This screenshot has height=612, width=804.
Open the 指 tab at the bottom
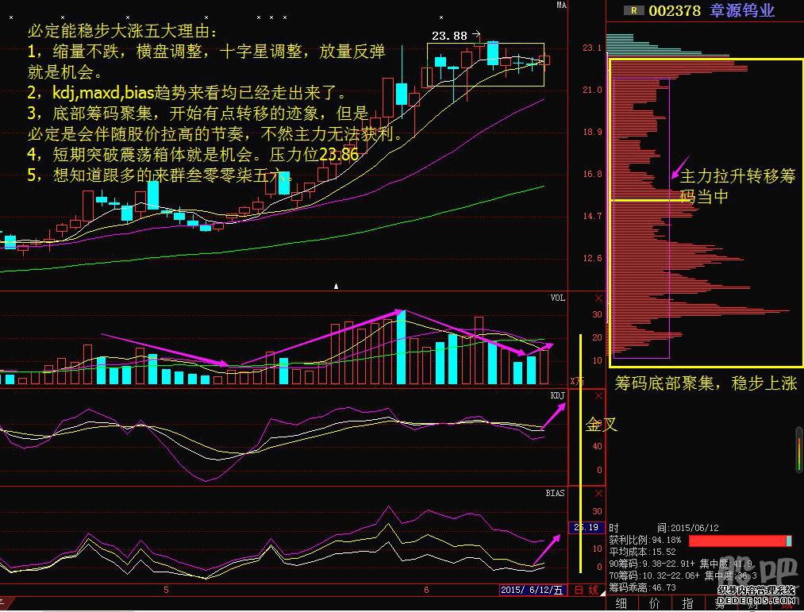point(687,604)
